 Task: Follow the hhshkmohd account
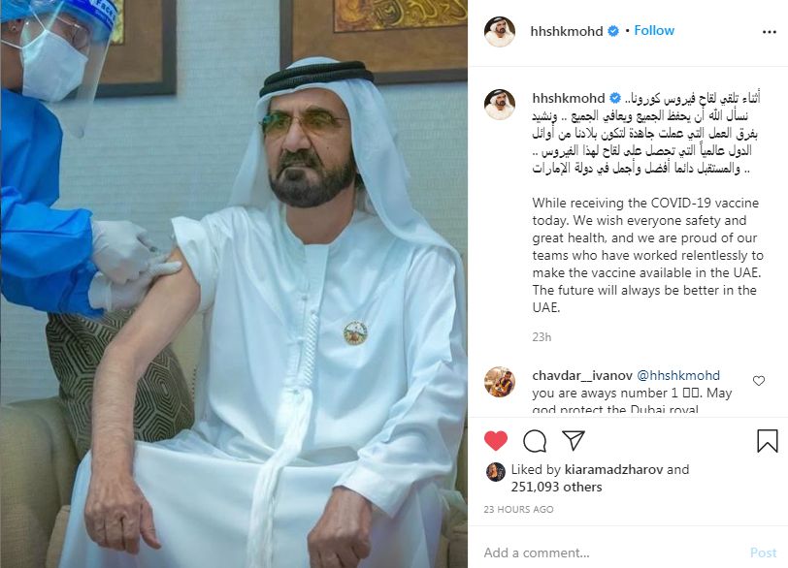[x=654, y=31]
